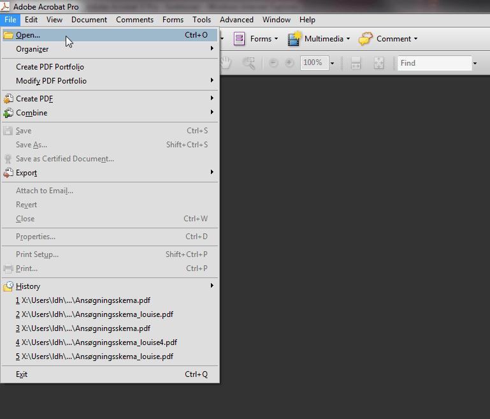Screen dimensions: 490x419
Task: Open recent file 3 Ansøgningsskema.pdf
Action: click(110, 328)
